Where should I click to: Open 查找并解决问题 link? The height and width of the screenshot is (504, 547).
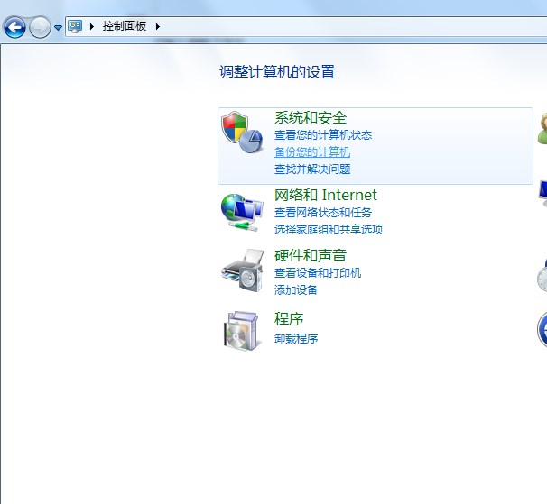tap(312, 169)
